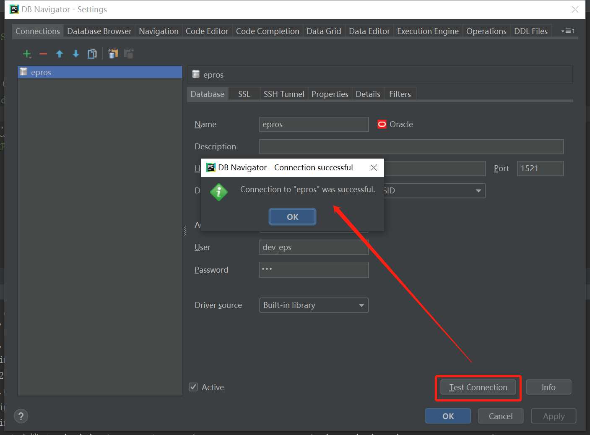Select the Database sub-tab
Image resolution: width=590 pixels, height=435 pixels.
click(208, 94)
